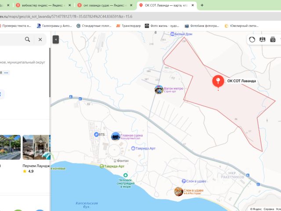This screenshot has width=281, height=211.
Task: Click the Перчем Лаундж place name
Action: coord(36,166)
